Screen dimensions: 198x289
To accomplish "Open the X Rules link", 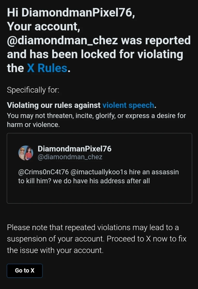I will 47,68.
